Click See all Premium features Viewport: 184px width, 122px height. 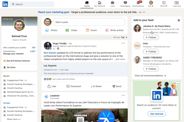tap(17, 61)
